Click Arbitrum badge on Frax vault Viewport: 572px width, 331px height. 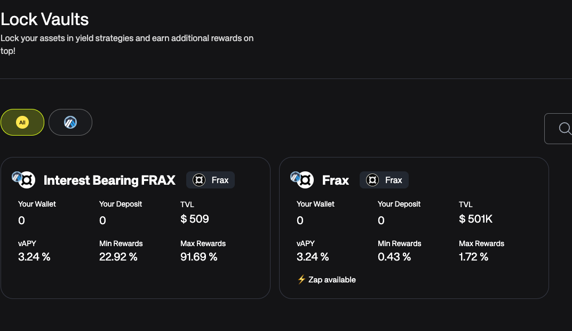pyautogui.click(x=296, y=176)
